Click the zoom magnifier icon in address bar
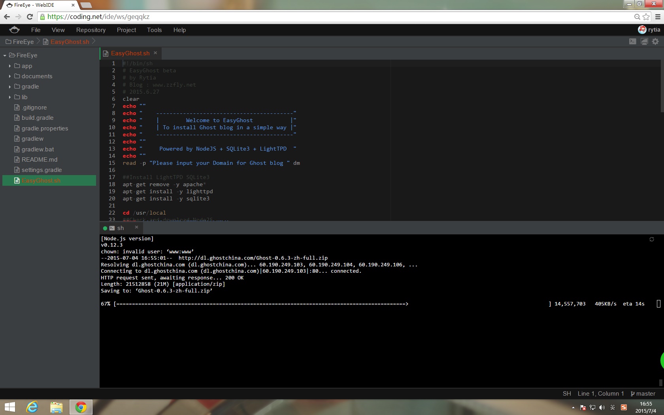 pos(637,17)
